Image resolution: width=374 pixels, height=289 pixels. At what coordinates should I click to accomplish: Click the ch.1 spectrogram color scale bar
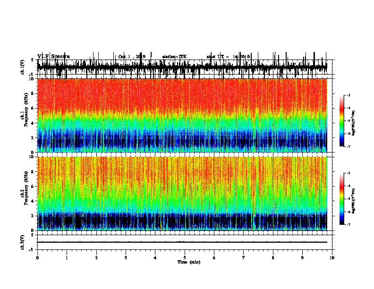tap(341, 121)
